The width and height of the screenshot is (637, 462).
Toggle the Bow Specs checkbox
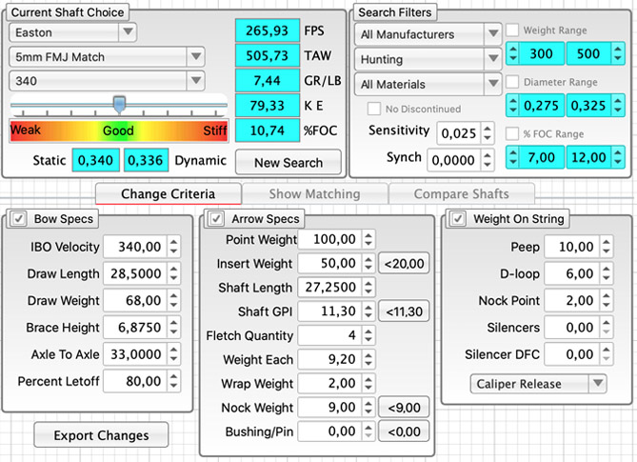click(19, 218)
